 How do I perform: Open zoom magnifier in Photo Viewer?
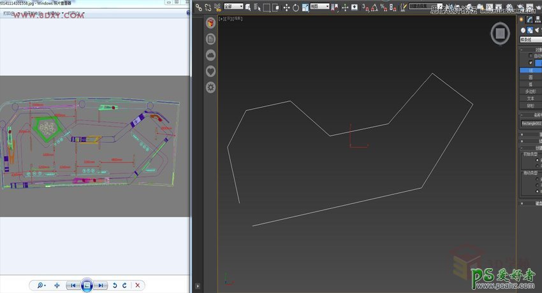[41, 285]
